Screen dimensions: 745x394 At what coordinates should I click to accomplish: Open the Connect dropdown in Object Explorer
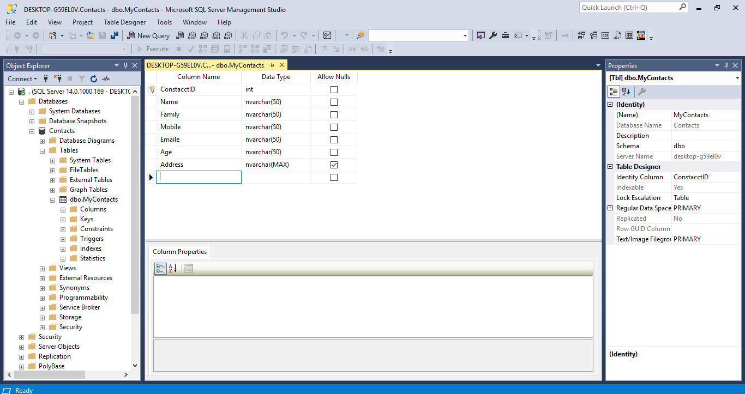(22, 78)
